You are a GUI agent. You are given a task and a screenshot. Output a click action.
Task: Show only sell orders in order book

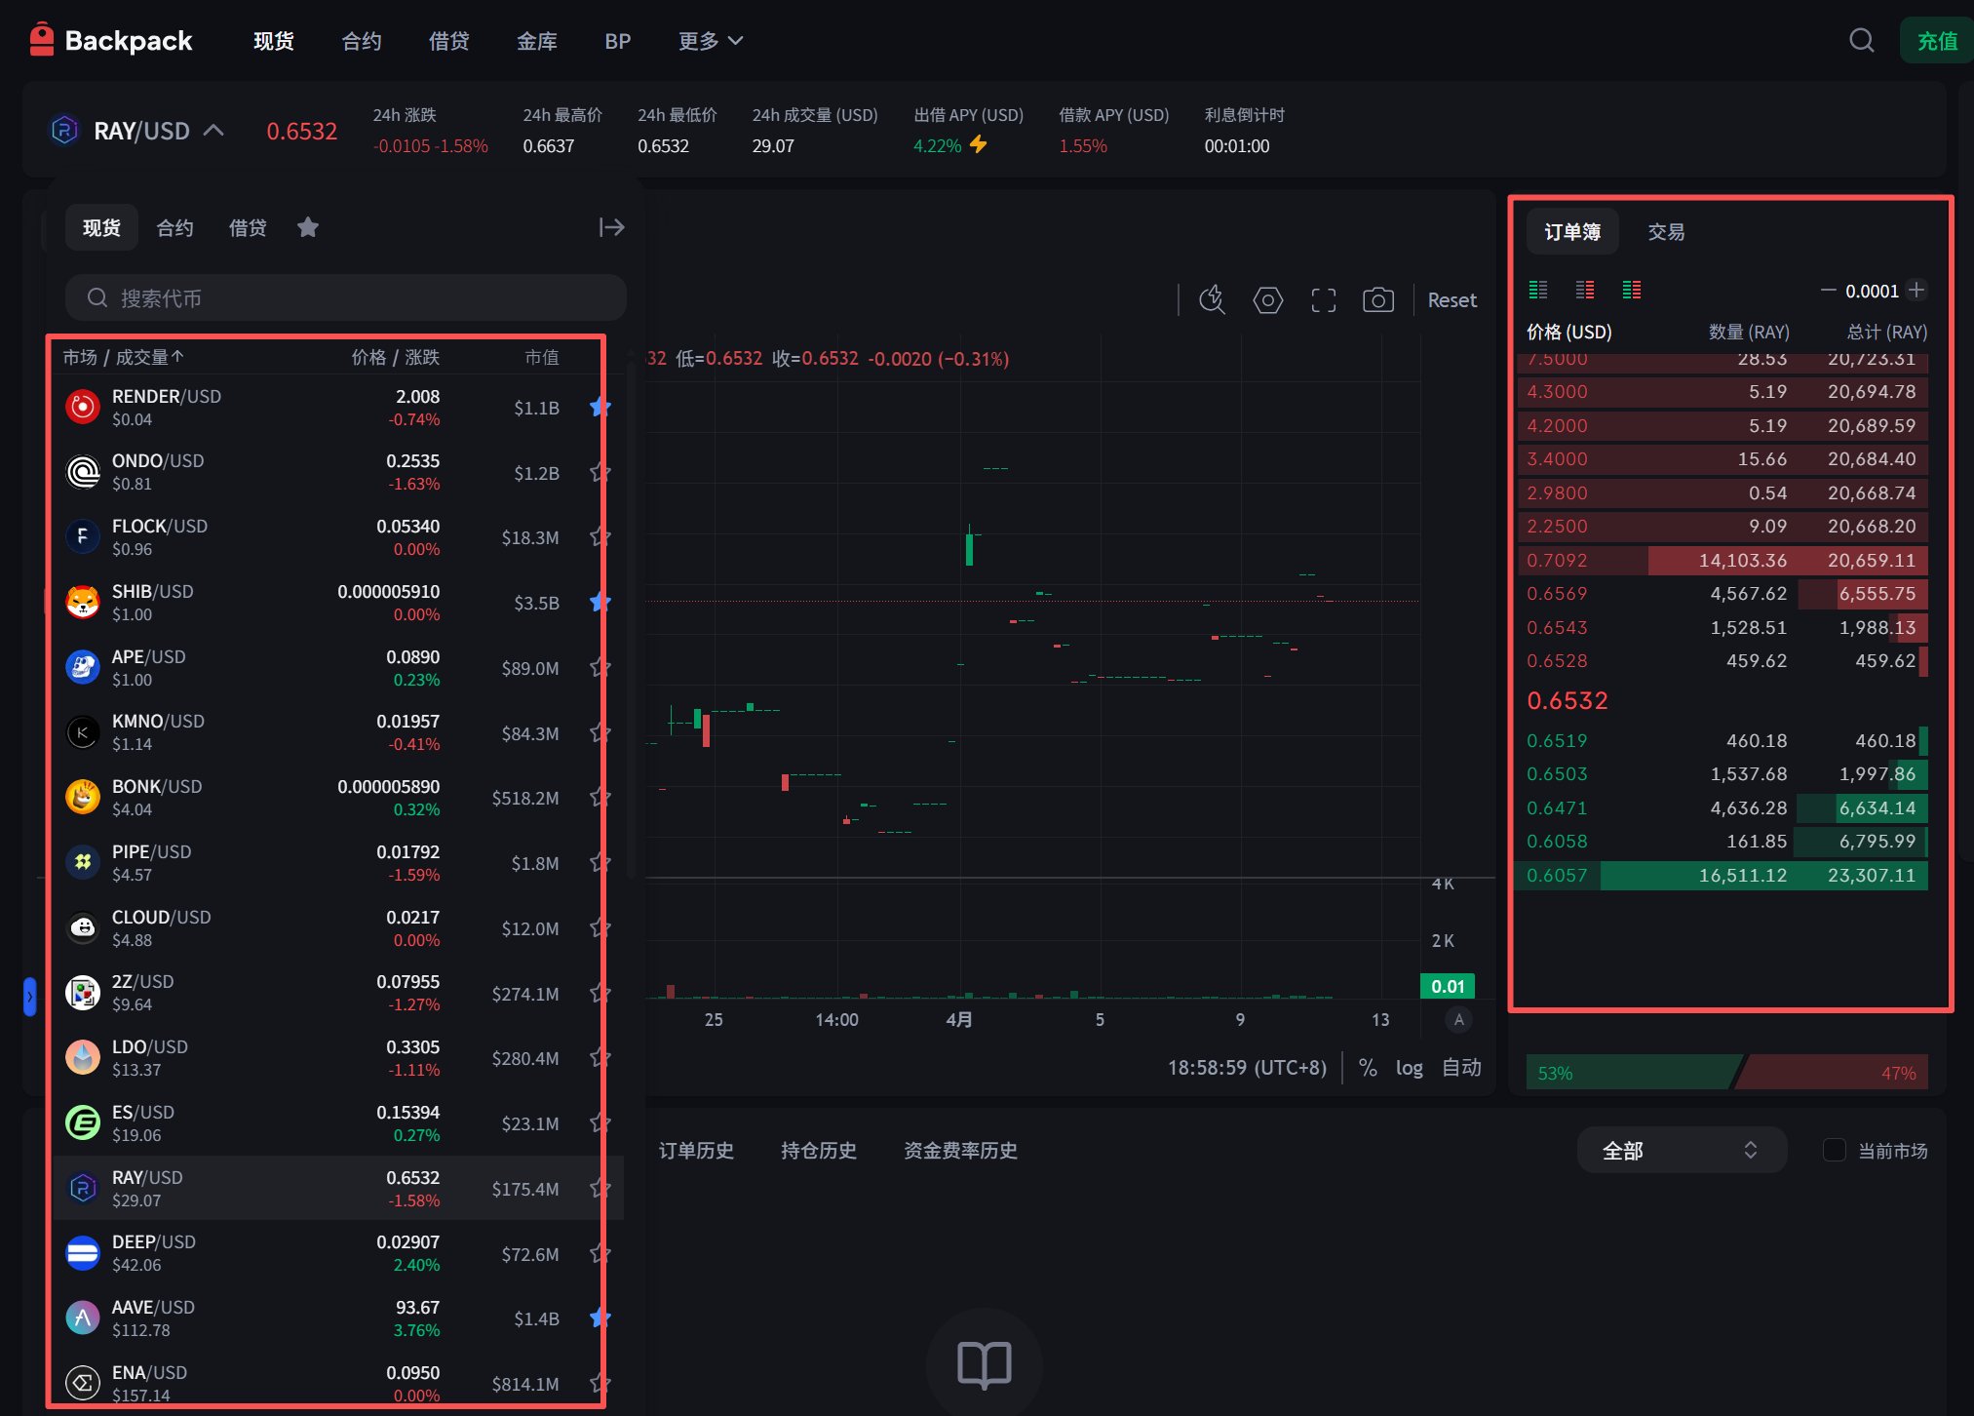1585,290
